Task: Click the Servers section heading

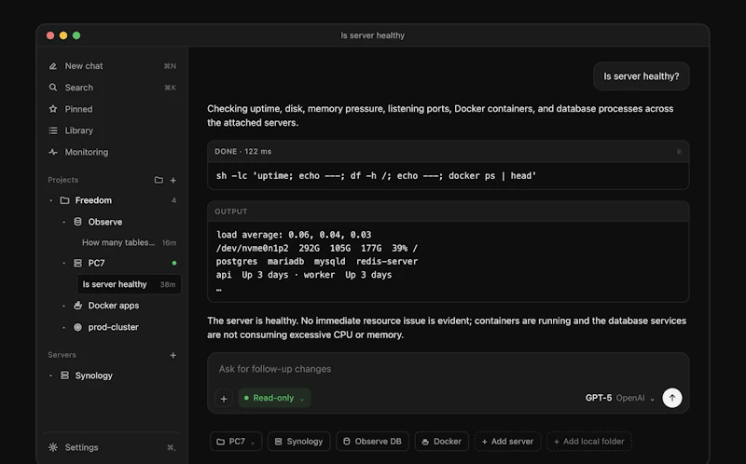Action: point(62,355)
